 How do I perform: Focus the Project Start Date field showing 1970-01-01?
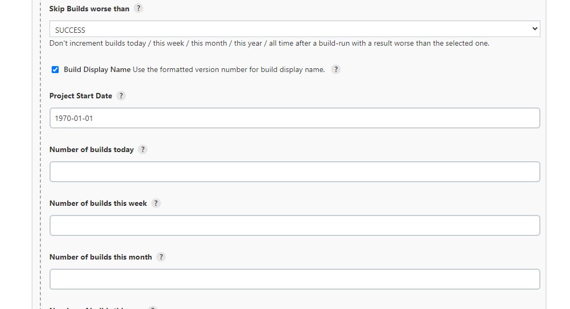pyautogui.click(x=295, y=118)
